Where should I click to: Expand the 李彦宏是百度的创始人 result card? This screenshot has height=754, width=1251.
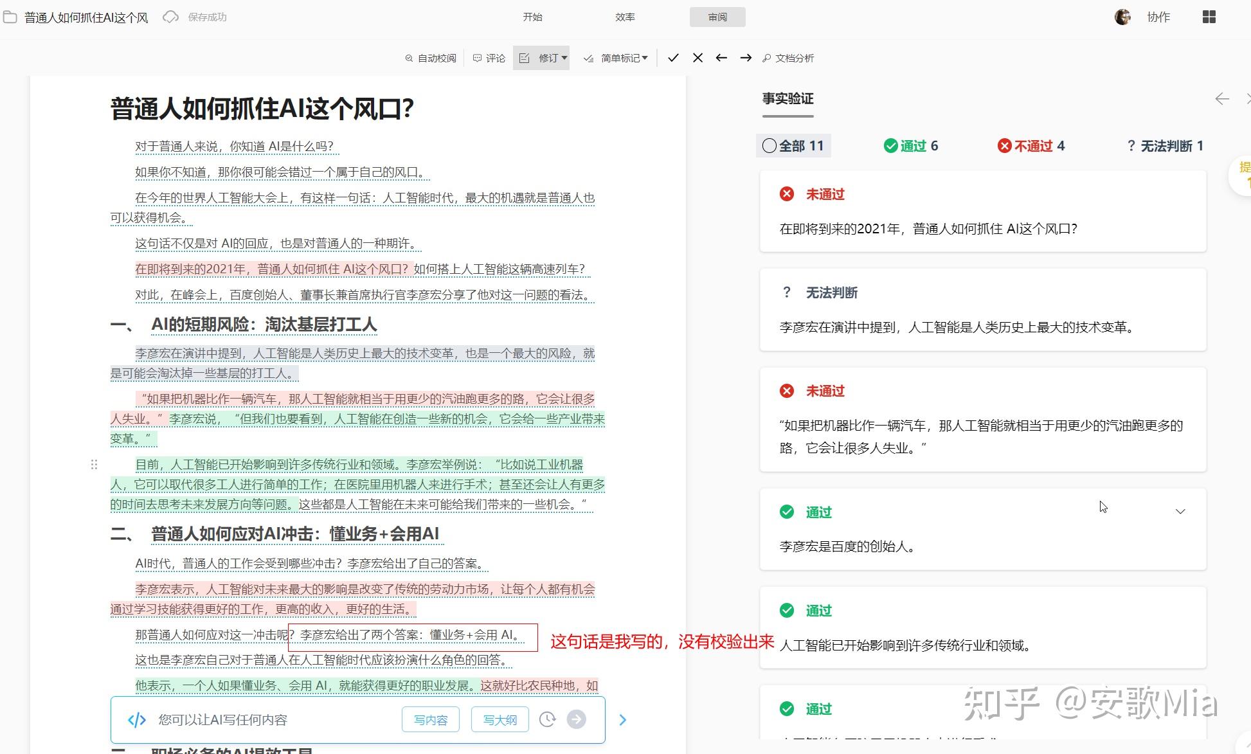(x=1180, y=512)
